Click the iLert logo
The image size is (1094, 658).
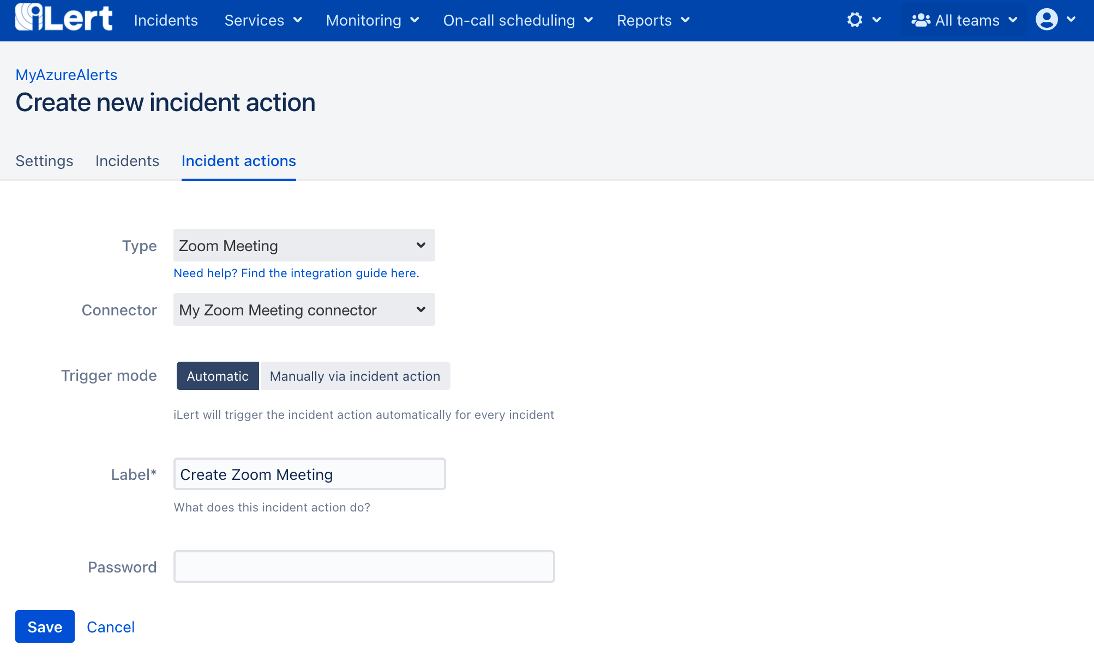click(x=64, y=19)
